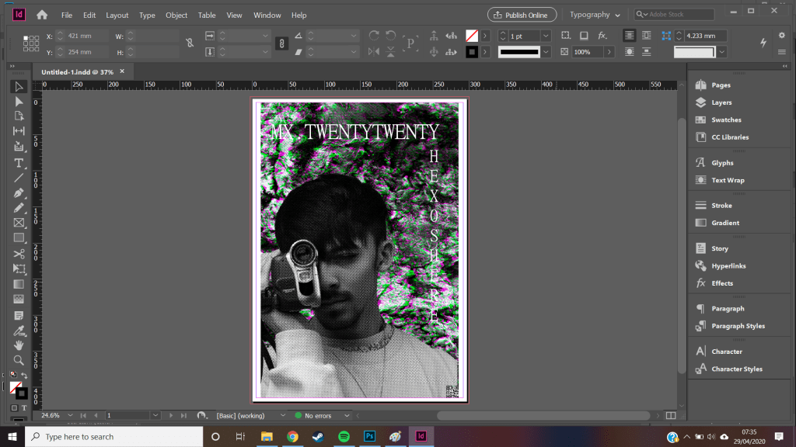
Task: Open the Object menu
Action: [176, 16]
